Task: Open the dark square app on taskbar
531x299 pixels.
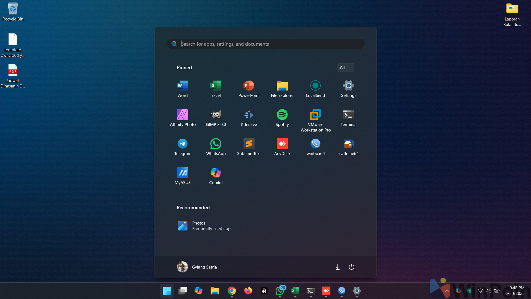Action: tap(264, 291)
